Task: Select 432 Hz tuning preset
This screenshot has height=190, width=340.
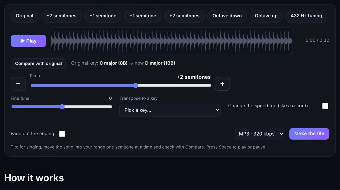Action: pos(306,16)
